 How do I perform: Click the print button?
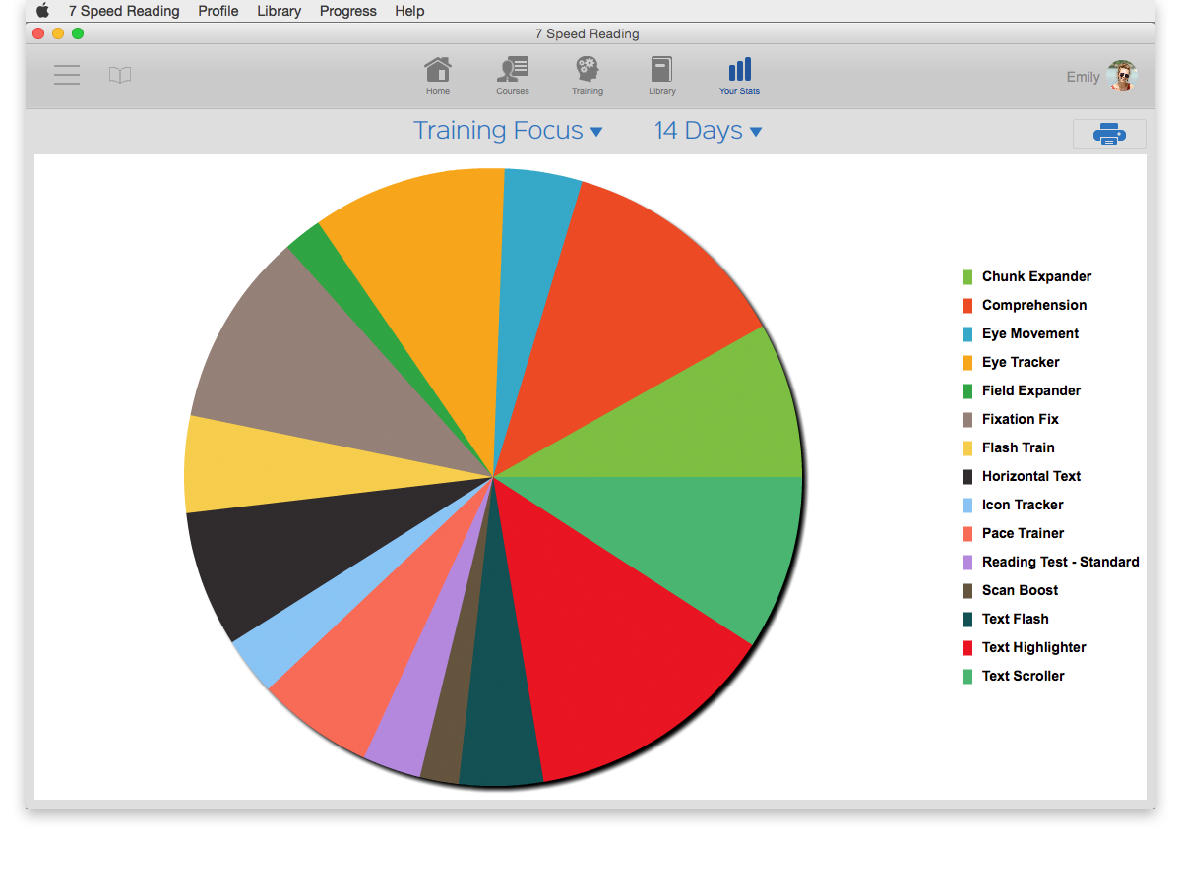1109,134
